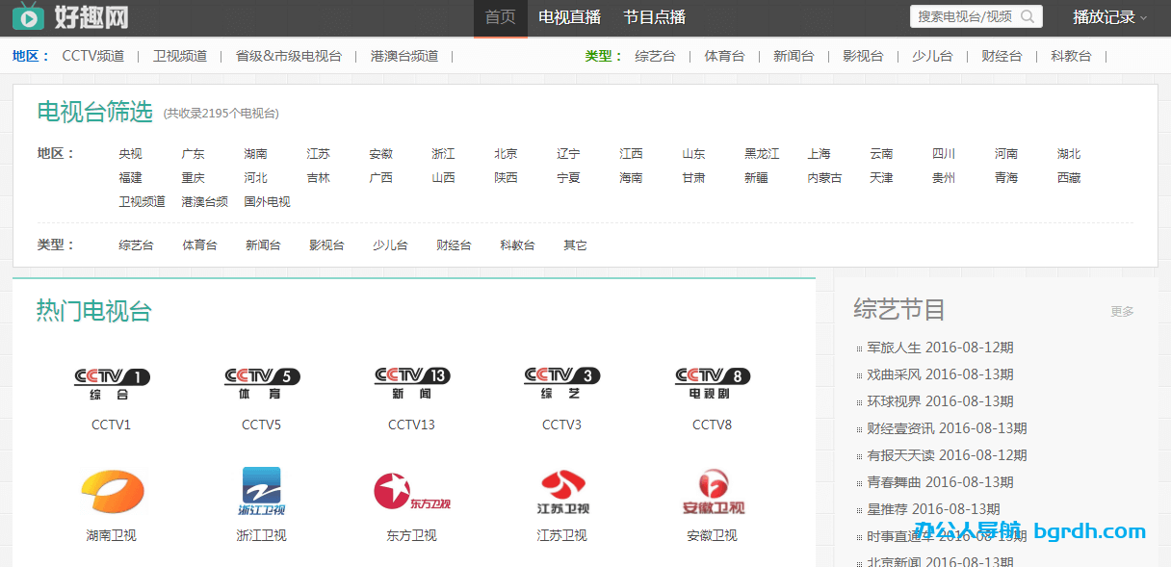Screen dimensions: 1171x567
Task: Open the CCTV1 channel logo
Action: coord(112,383)
